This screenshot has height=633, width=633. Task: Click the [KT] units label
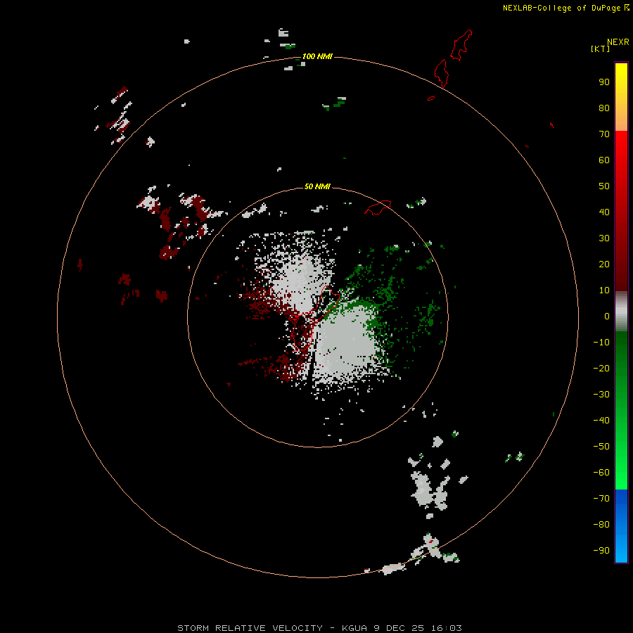point(601,49)
